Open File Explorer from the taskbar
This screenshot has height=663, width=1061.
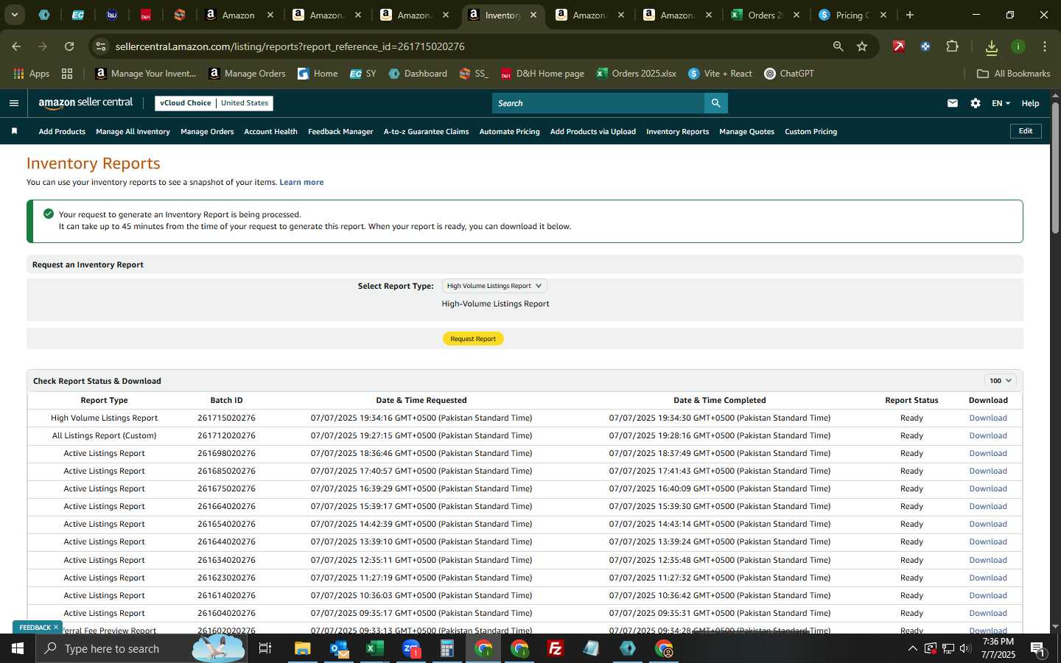pos(303,648)
